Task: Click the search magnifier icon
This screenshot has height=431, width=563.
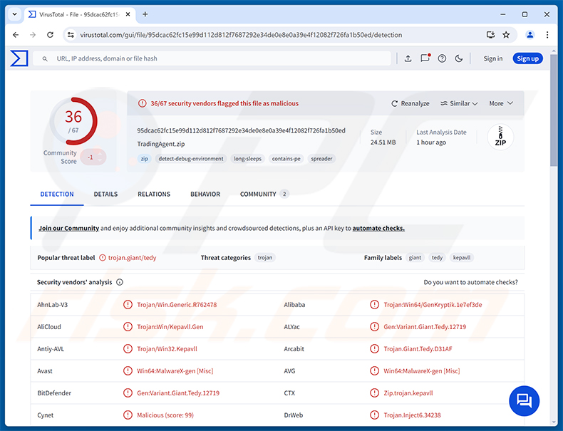Action: [x=45, y=58]
